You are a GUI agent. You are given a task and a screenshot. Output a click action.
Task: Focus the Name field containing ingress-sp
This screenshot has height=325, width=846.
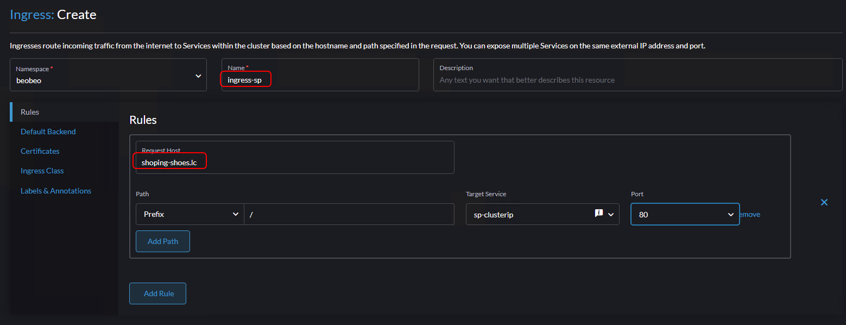point(319,80)
